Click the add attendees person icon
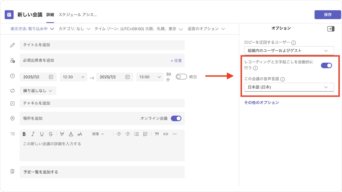The width and height of the screenshot is (342, 192). tap(13, 61)
